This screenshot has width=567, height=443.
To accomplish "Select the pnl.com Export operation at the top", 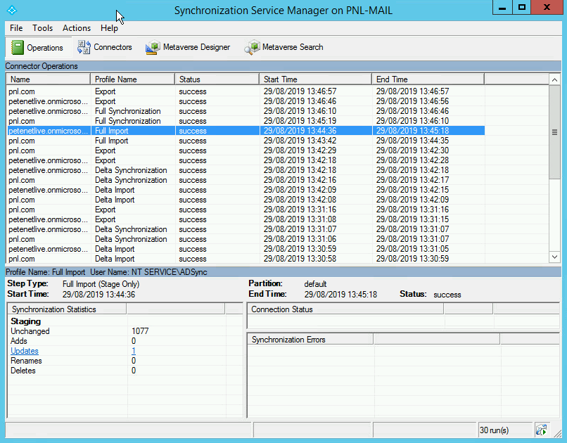I will coord(211,91).
